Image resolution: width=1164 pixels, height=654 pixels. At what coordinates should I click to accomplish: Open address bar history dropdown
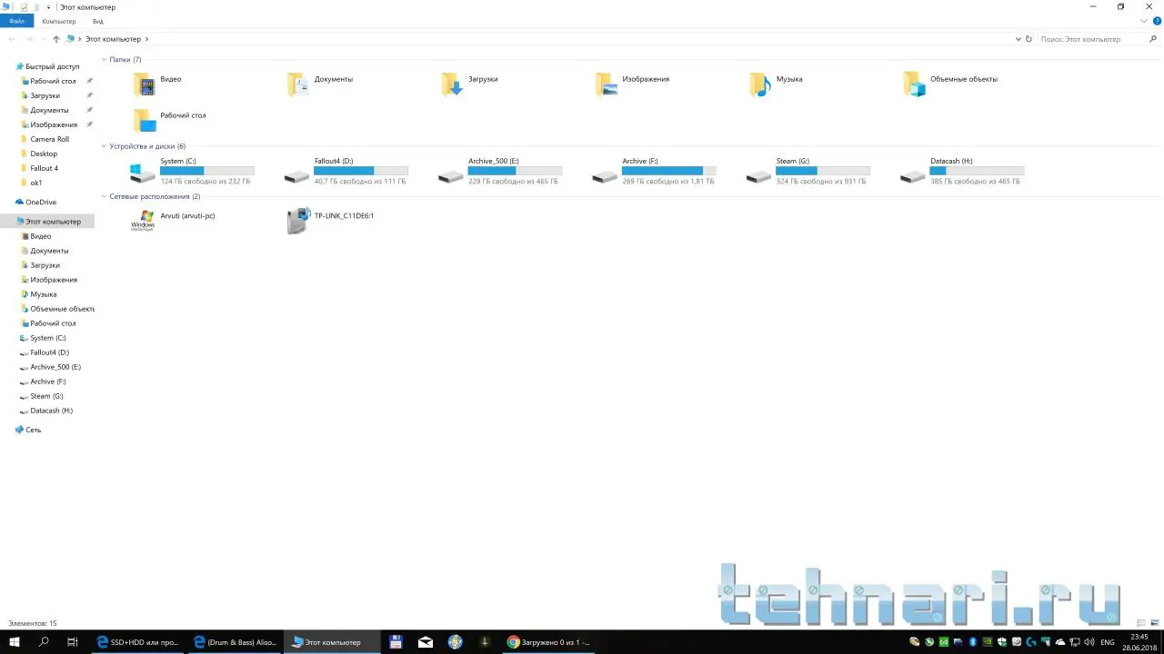click(1018, 39)
